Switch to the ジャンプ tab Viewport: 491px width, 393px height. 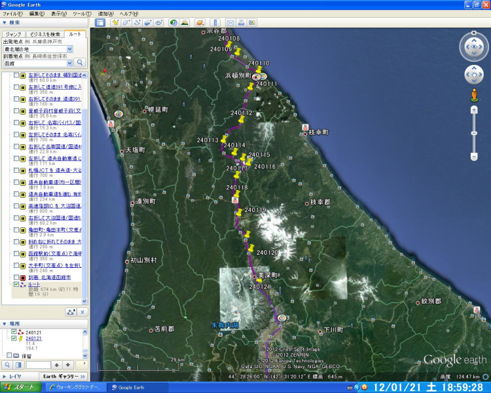[x=14, y=34]
